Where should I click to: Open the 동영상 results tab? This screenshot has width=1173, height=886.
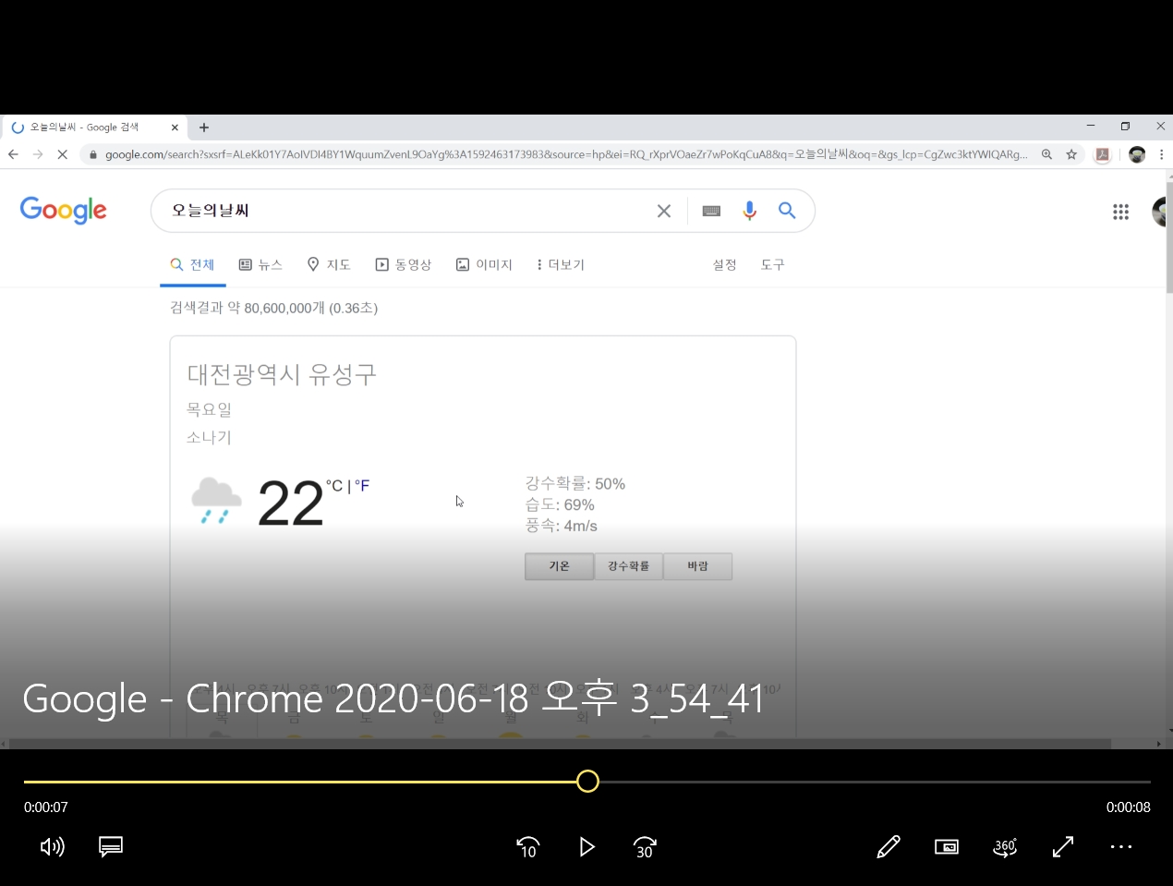[404, 265]
